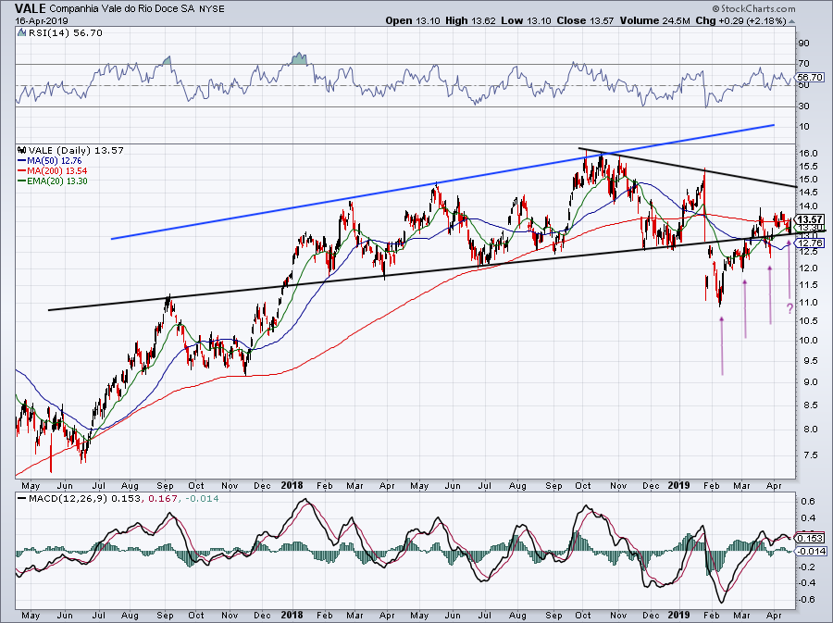Click the StockCharts.com copyright icon
This screenshot has height=623, width=833.
tap(715, 8)
